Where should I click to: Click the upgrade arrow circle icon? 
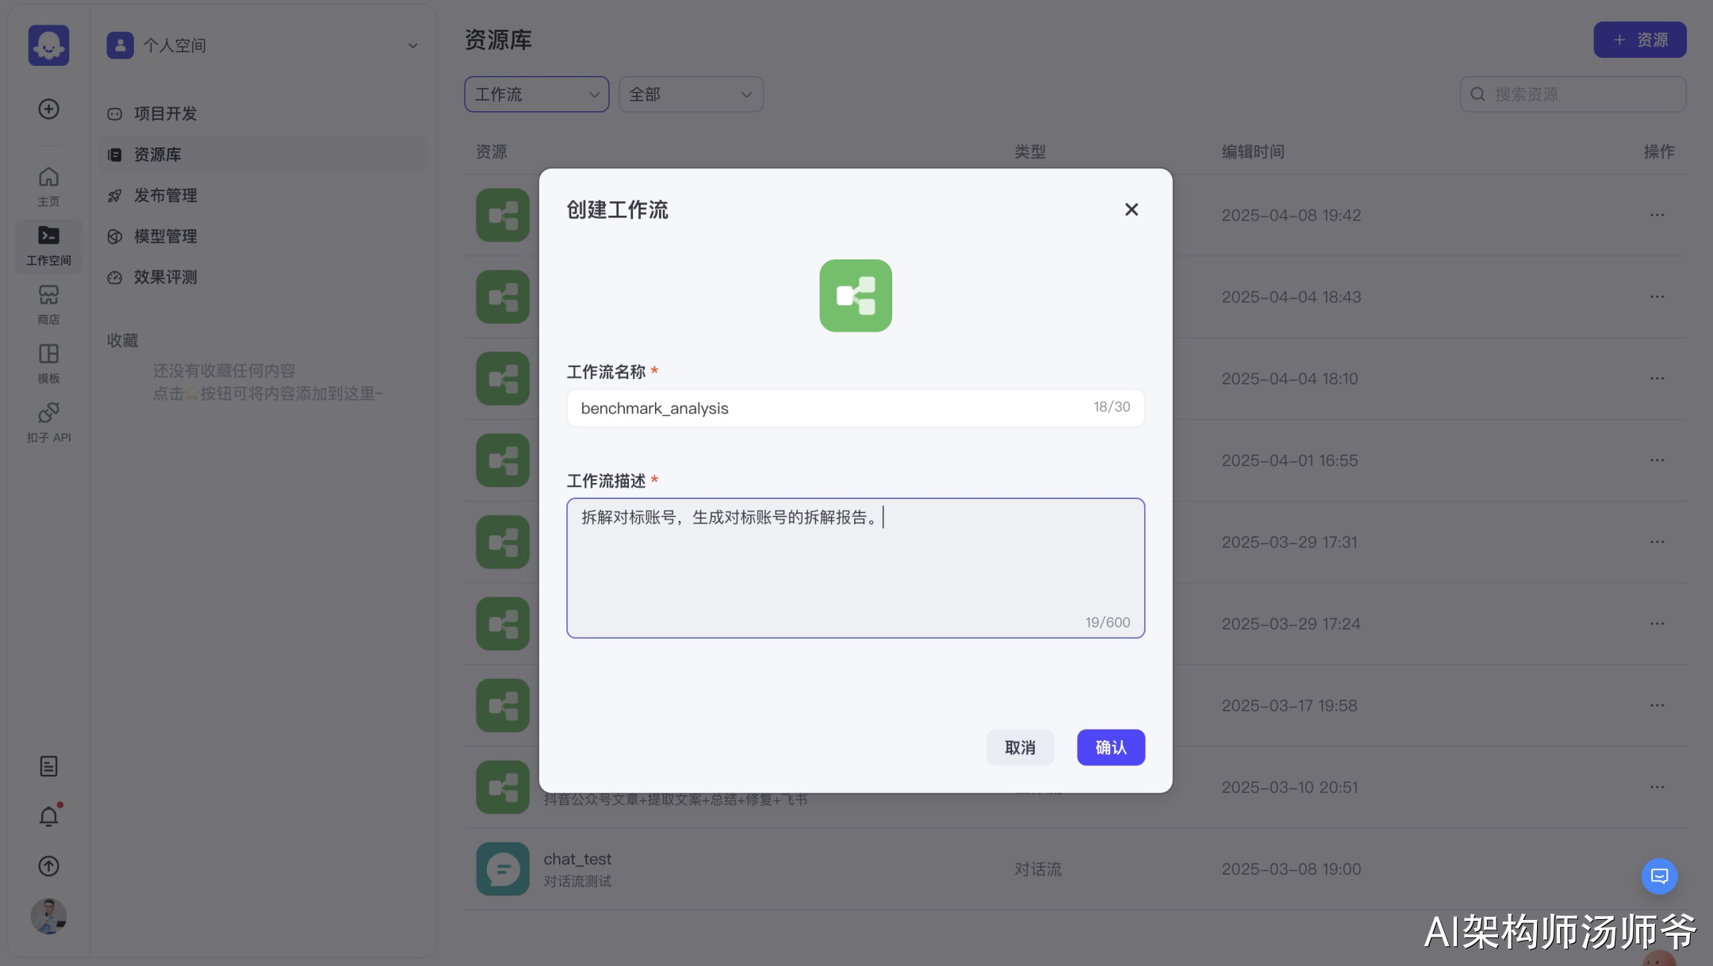pos(48,866)
